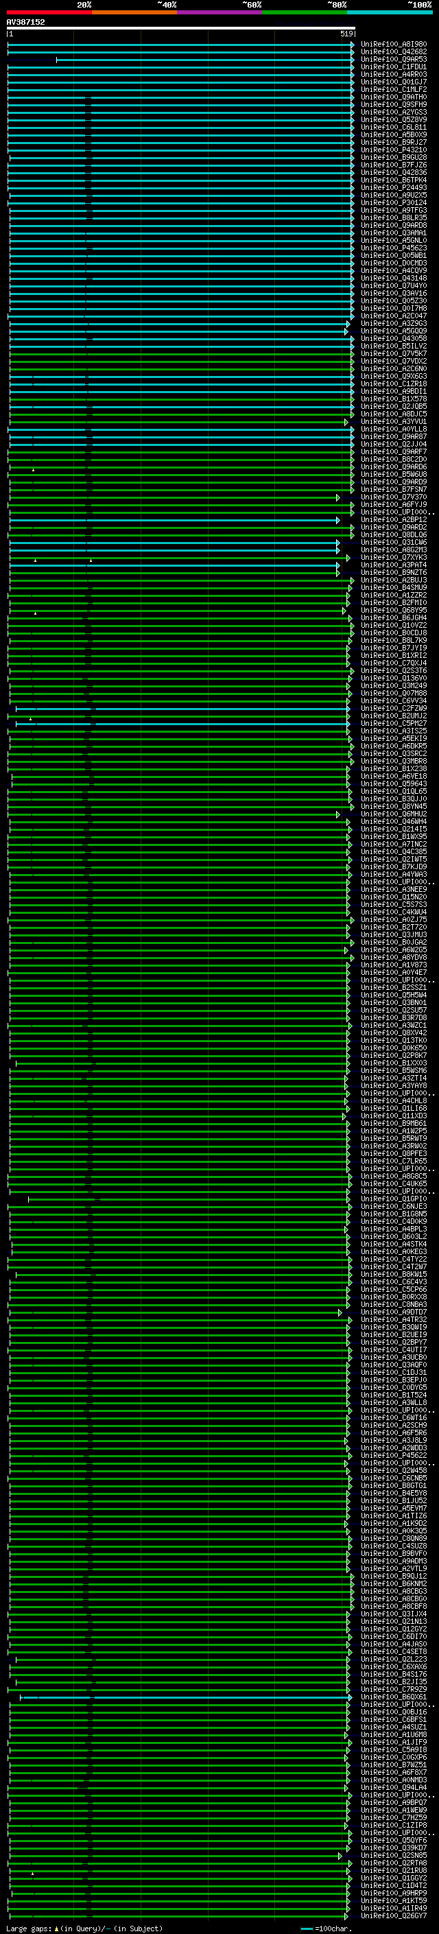Select the UniRef100_Q43058 entry
The image size is (439, 1934).
pyautogui.click(x=394, y=339)
